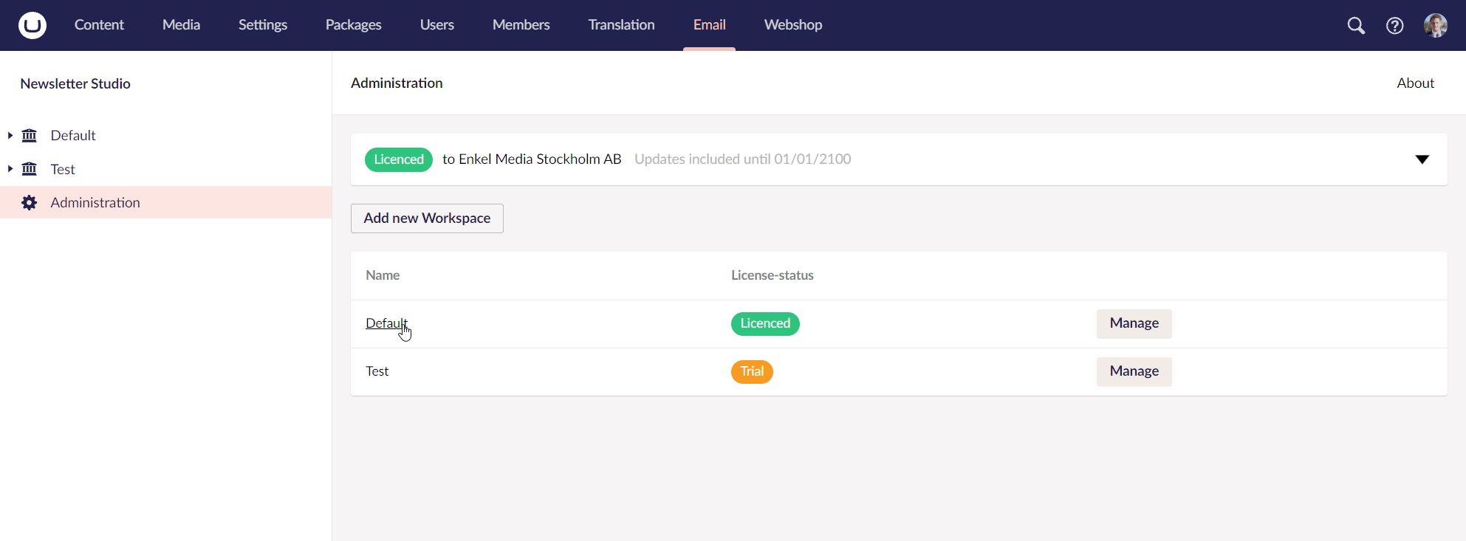Open the search magnifier icon
The width and height of the screenshot is (1466, 541).
(1355, 26)
